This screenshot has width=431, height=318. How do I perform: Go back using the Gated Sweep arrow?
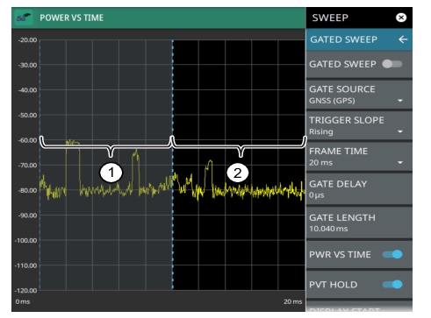[x=403, y=39]
